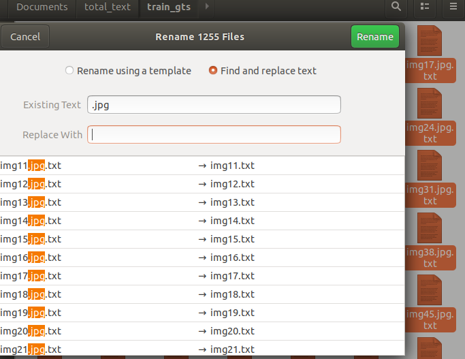
Task: Switch to list view icon
Action: coord(425,7)
